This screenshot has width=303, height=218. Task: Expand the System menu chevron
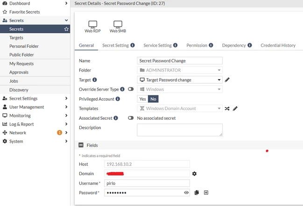click(66, 141)
